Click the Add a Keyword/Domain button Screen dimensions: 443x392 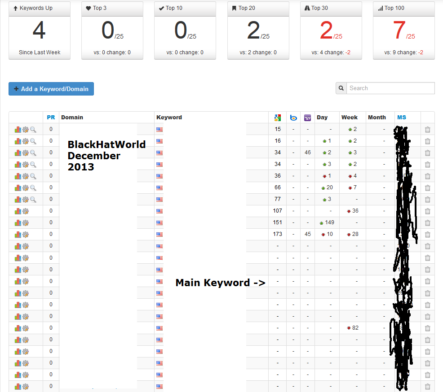click(x=51, y=89)
